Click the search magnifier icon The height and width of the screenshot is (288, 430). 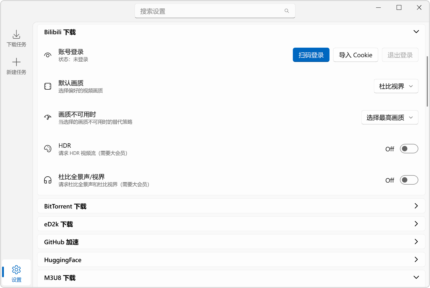click(287, 11)
